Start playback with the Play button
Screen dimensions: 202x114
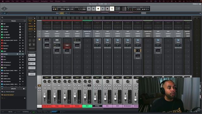click(103, 9)
